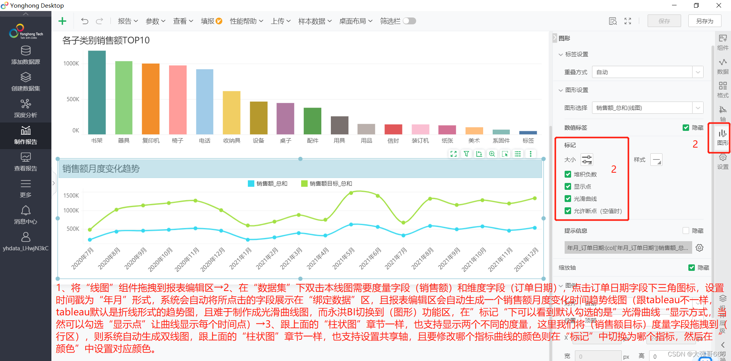
Task: Click the 销售额_总和 legend color swatch
Action: coord(251,183)
